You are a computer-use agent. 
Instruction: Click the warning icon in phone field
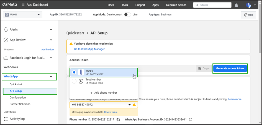(x=134, y=105)
